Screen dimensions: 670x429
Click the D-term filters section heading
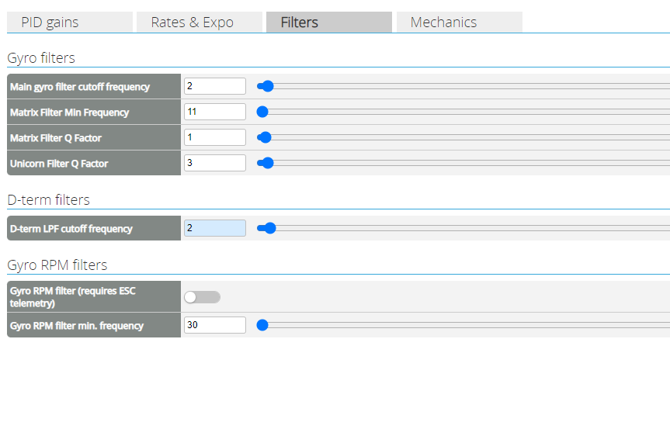[x=49, y=200]
